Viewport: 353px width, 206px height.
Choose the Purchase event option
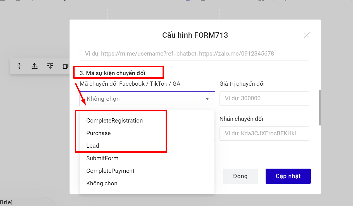coord(99,133)
